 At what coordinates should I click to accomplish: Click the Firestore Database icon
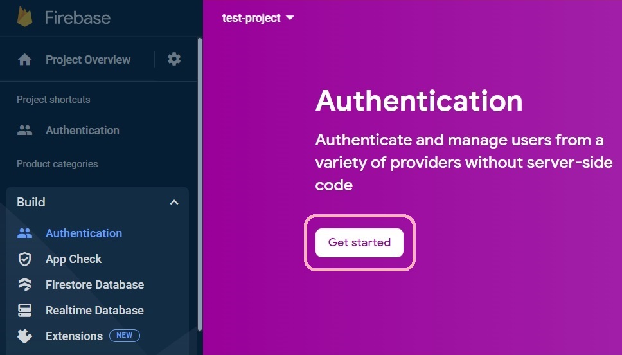(x=24, y=285)
